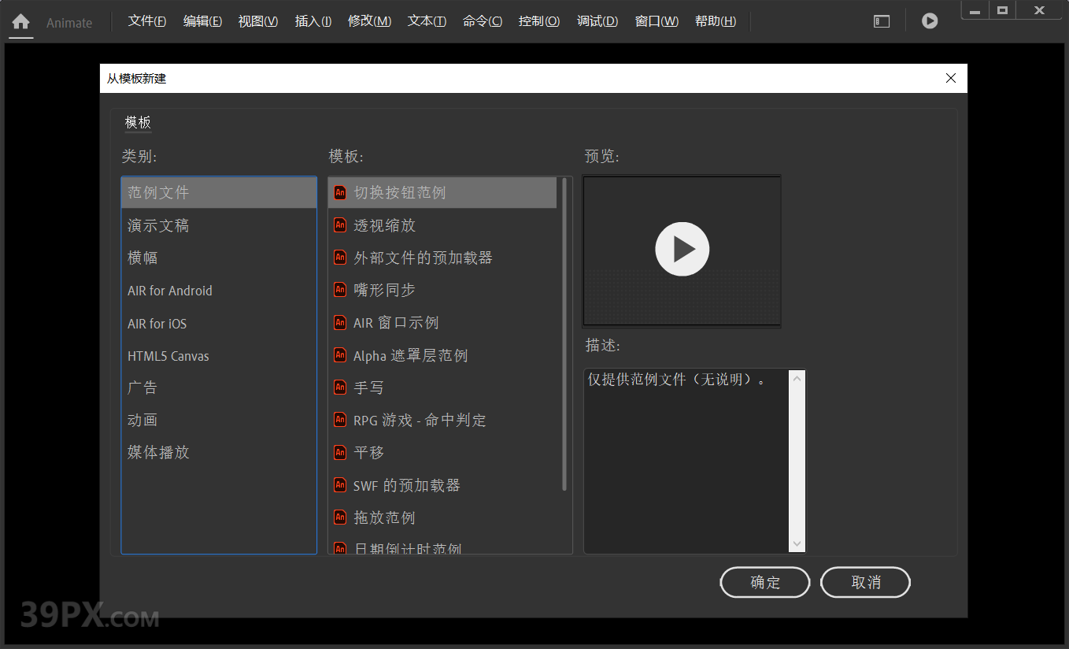Click the An icon beside 透视缩放
The width and height of the screenshot is (1069, 649).
tap(340, 224)
